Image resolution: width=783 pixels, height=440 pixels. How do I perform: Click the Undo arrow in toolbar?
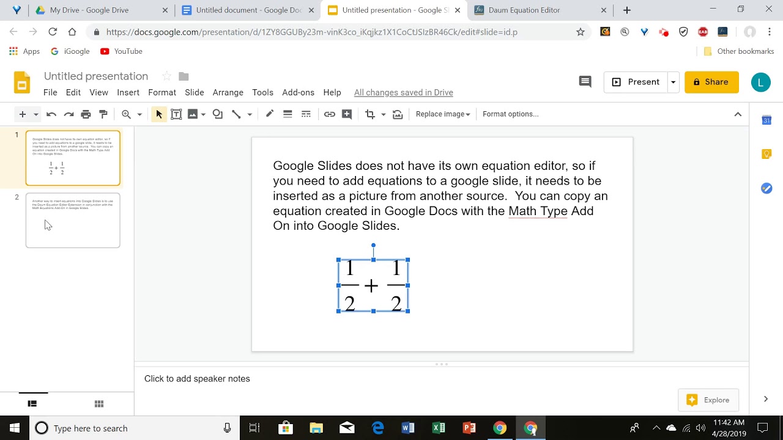tap(51, 114)
